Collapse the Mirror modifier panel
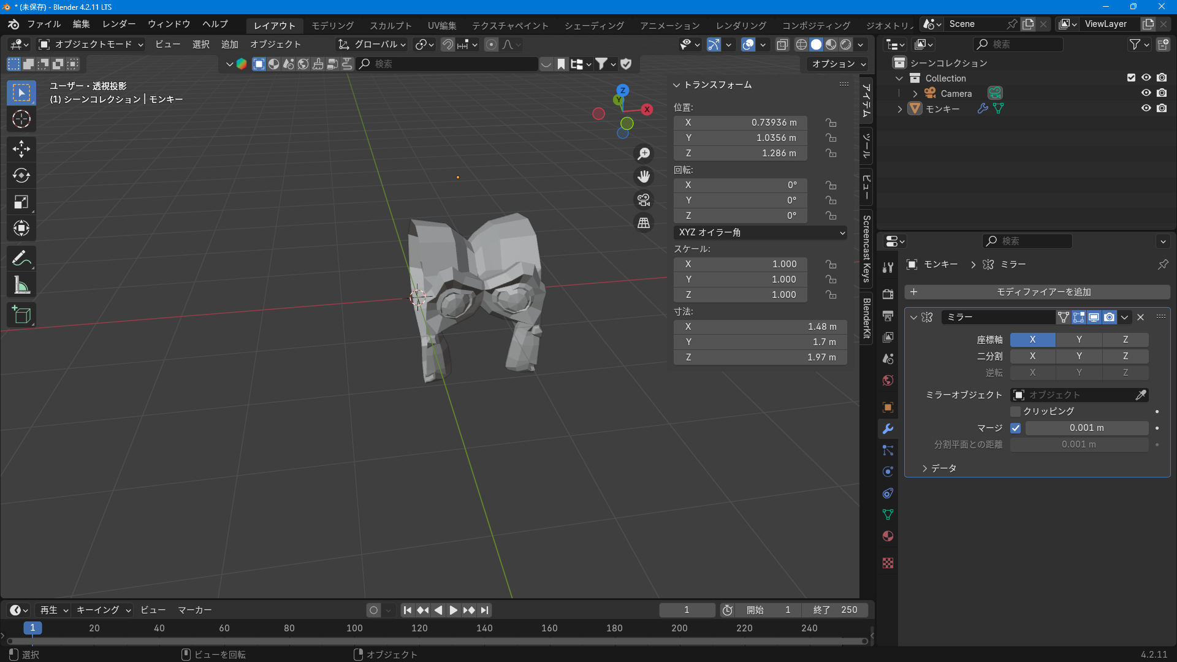This screenshot has width=1177, height=662. click(x=913, y=317)
